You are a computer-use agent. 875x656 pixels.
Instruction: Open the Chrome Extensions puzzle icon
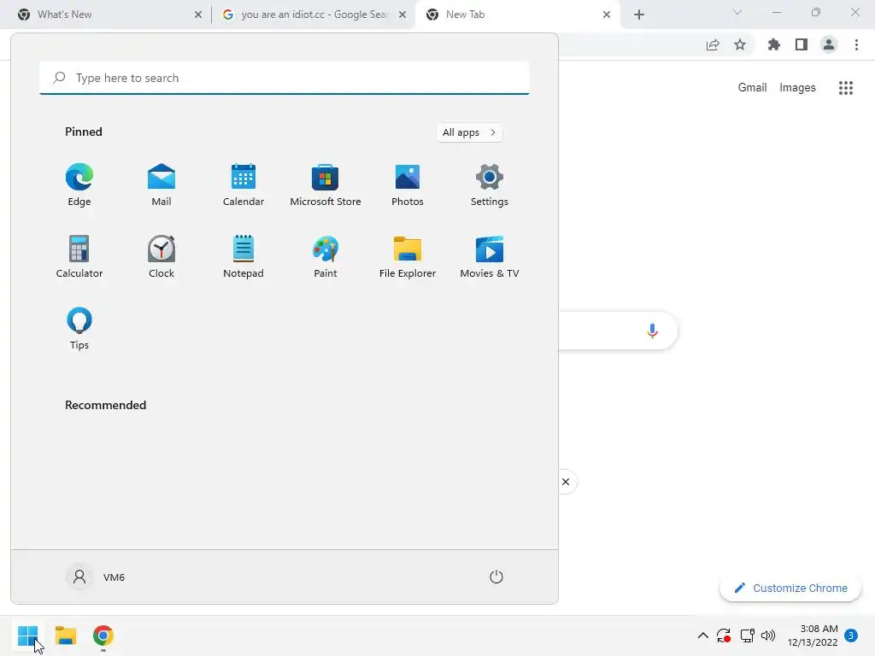coord(774,44)
